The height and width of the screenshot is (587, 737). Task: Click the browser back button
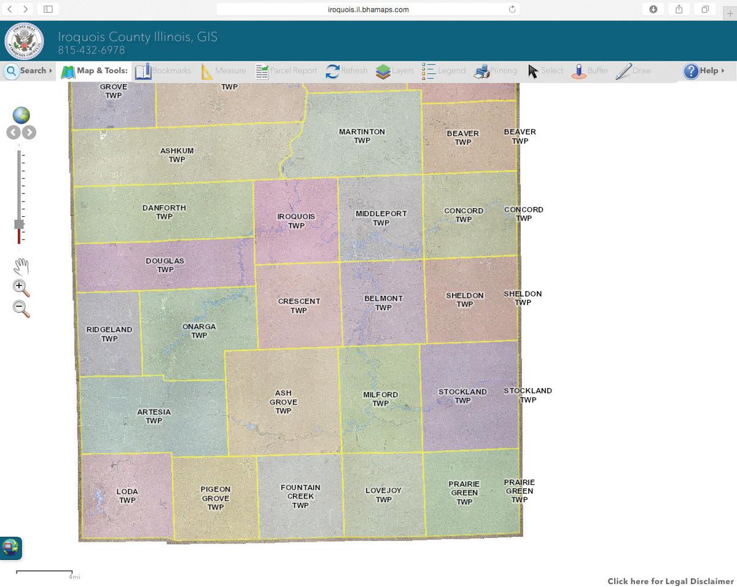point(10,9)
